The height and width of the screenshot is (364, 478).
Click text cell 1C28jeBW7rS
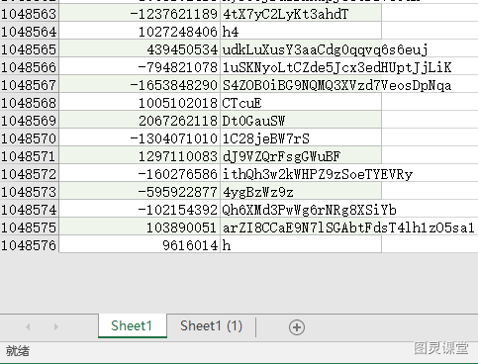301,138
